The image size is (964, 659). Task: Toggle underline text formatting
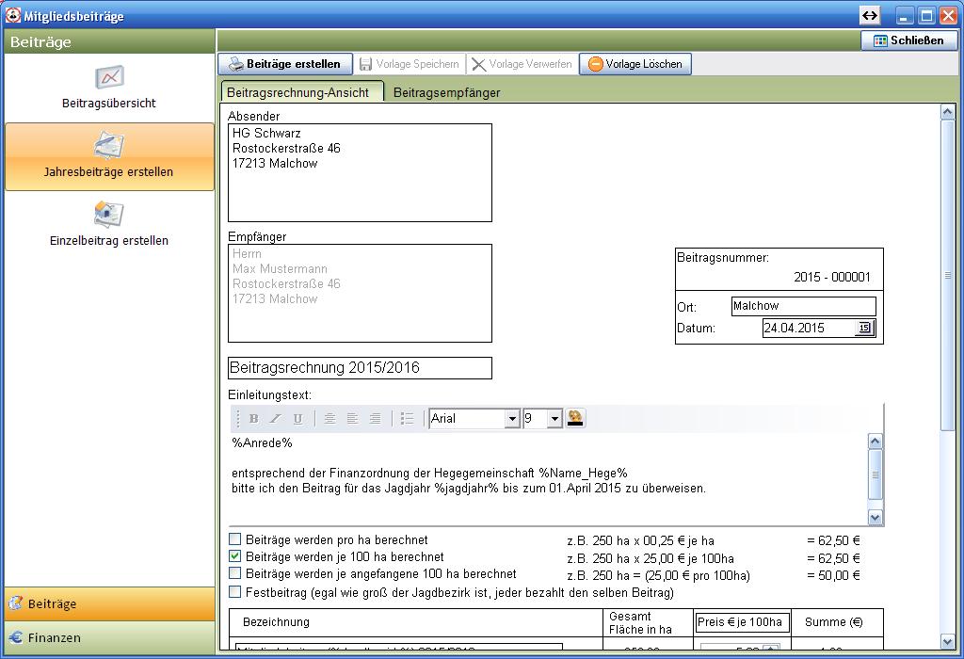pyautogui.click(x=297, y=419)
